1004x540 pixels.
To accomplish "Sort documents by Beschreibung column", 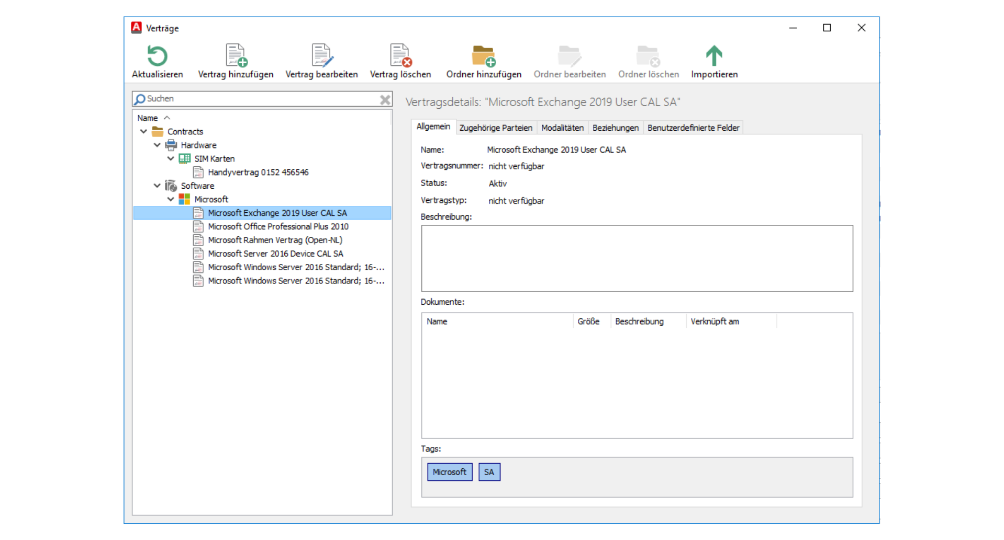I will [x=649, y=321].
